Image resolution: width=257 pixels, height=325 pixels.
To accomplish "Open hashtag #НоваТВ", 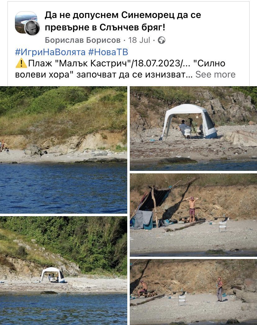I will pyautogui.click(x=108, y=52).
